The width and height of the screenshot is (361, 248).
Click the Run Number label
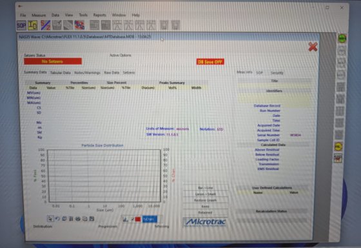click(270, 110)
